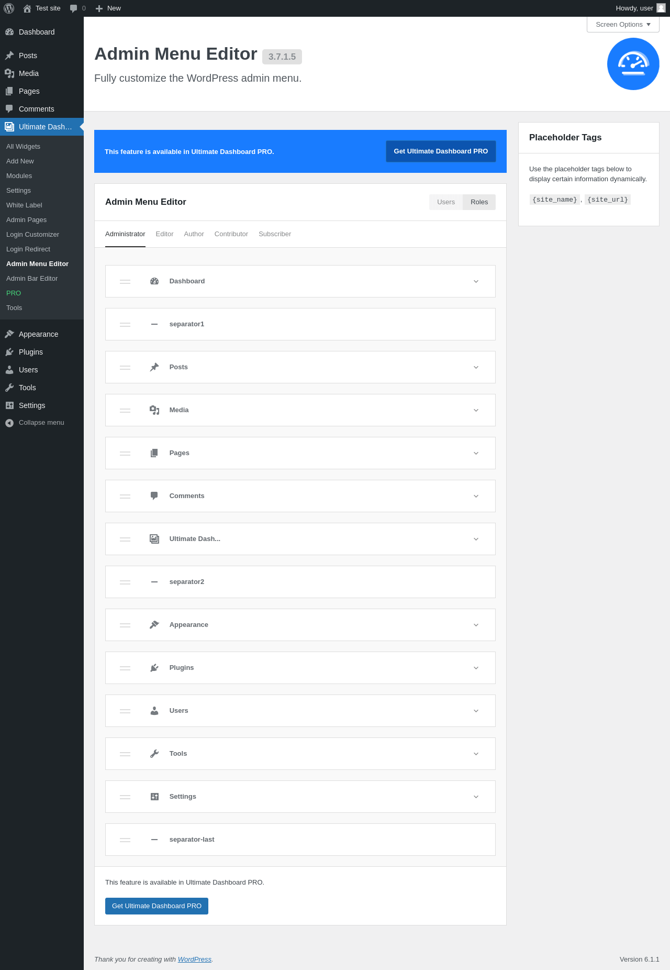
Task: Select the Editor role tab
Action: pyautogui.click(x=164, y=234)
